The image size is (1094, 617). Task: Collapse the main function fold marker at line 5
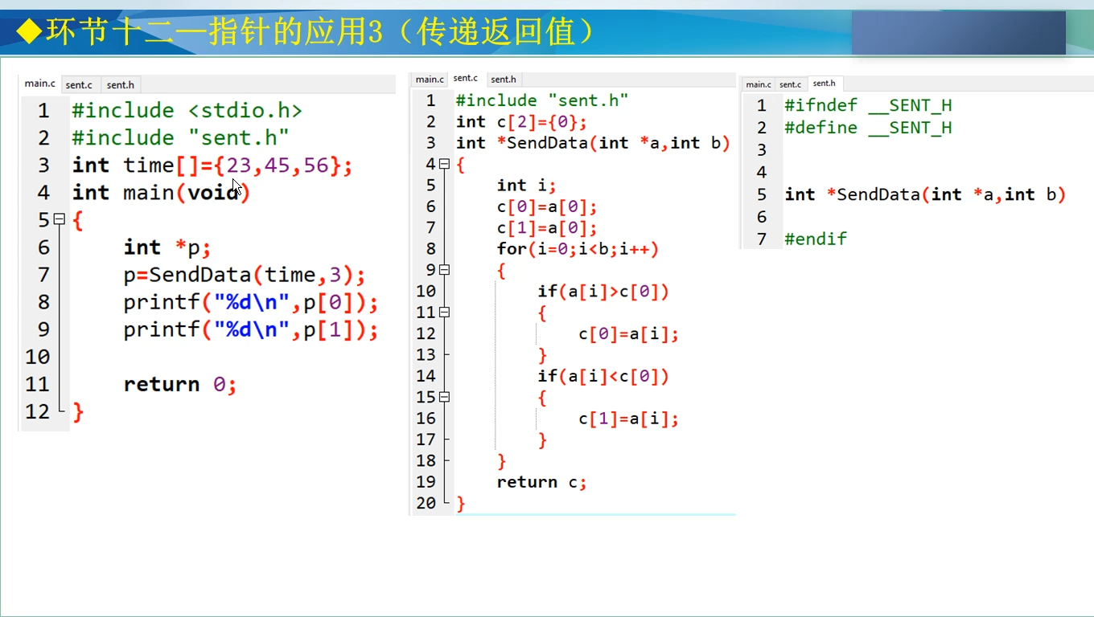[x=59, y=219]
